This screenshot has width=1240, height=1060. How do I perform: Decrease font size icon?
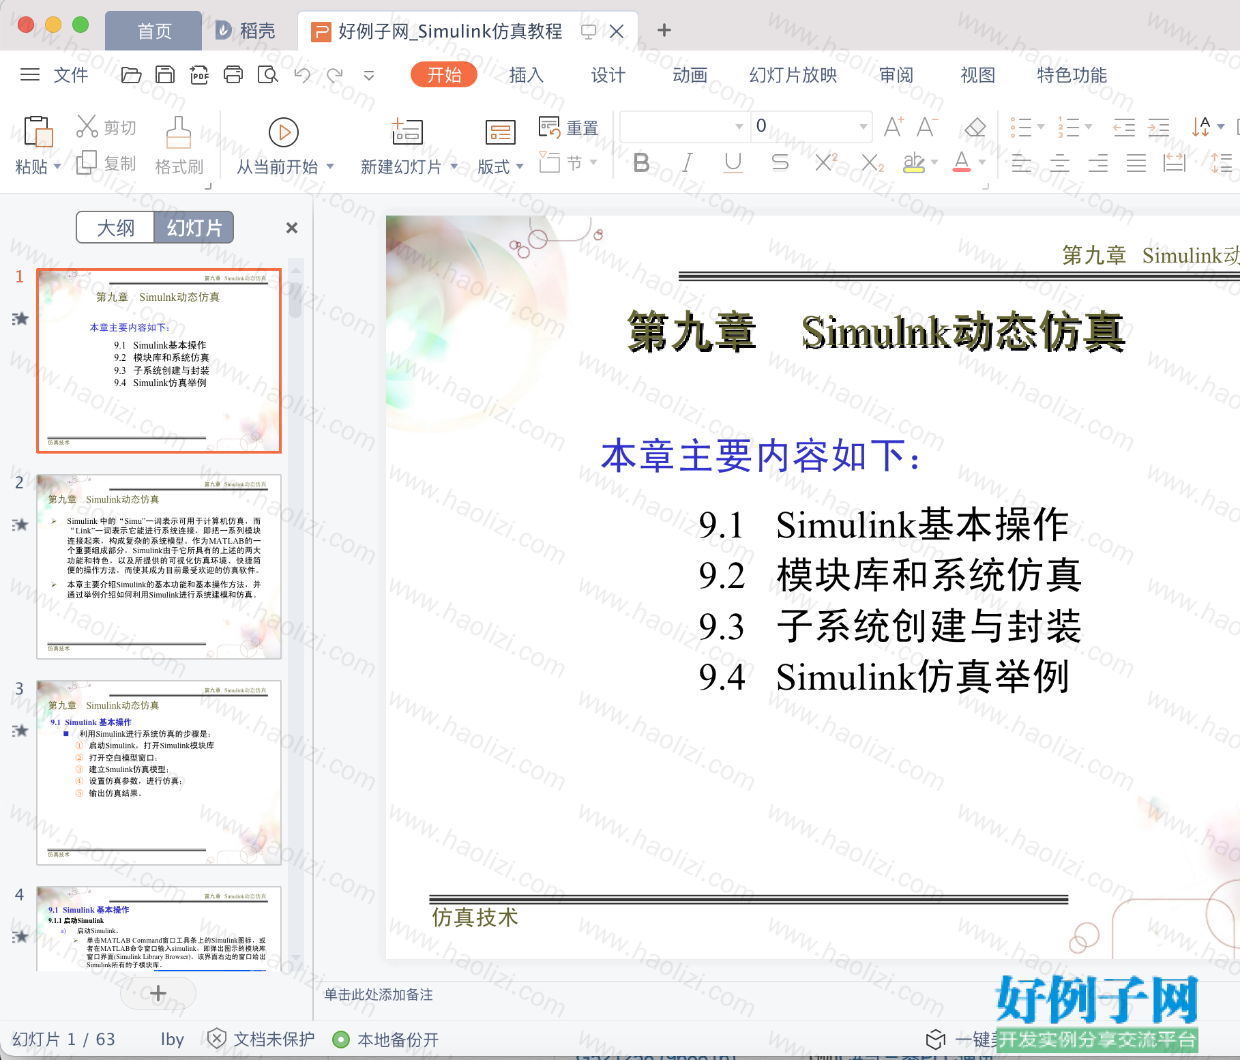pos(927,127)
